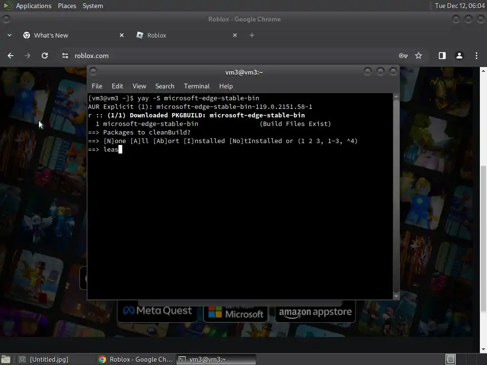Viewport: 487px width, 365px height.
Task: Click the Chrome window menu button at title bar left
Action: [6, 19]
